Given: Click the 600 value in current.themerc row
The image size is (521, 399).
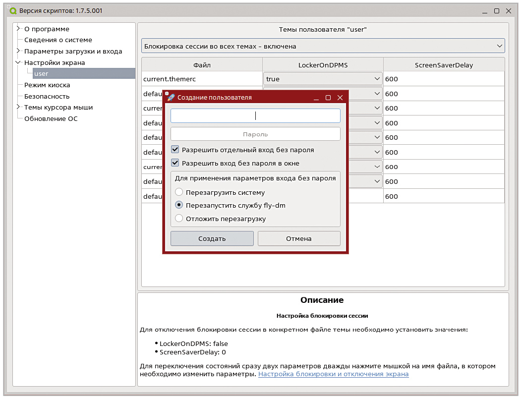Looking at the screenshot, I should coord(444,79).
